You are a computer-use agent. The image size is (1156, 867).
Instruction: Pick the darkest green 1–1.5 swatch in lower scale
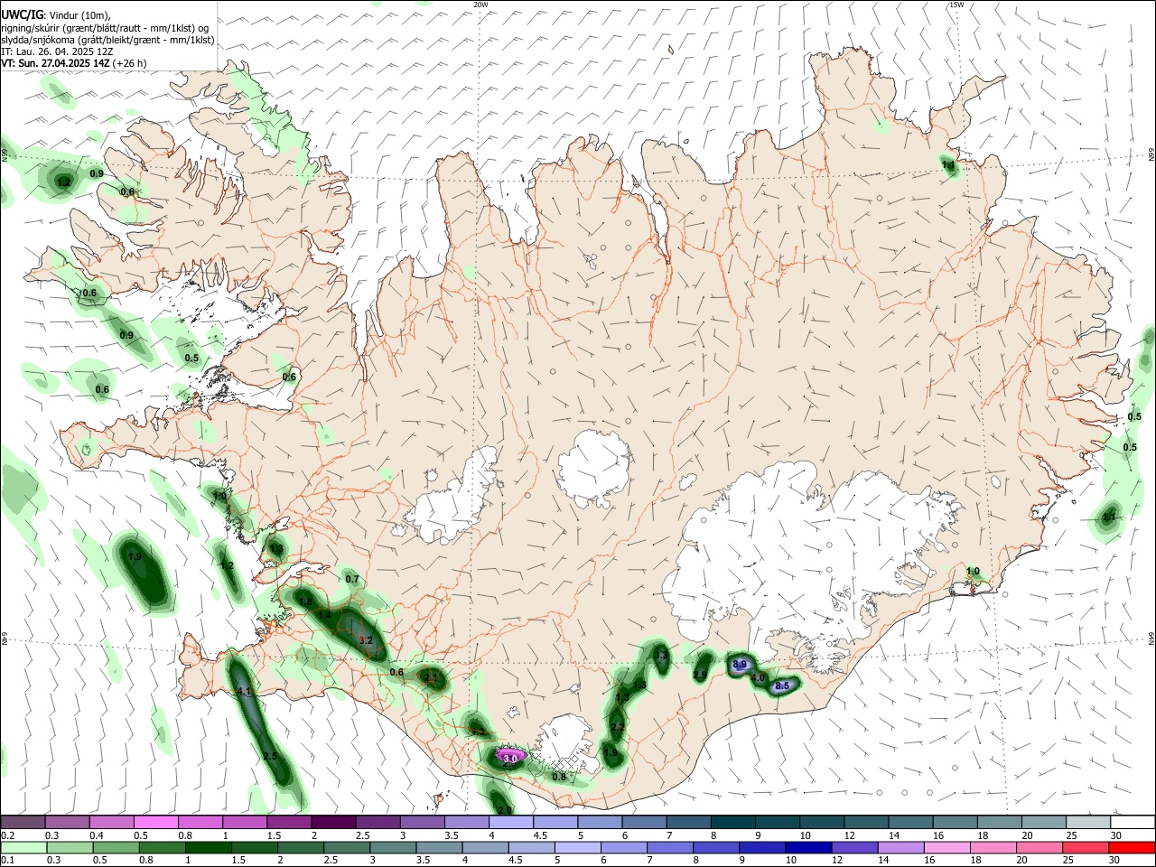[208, 847]
